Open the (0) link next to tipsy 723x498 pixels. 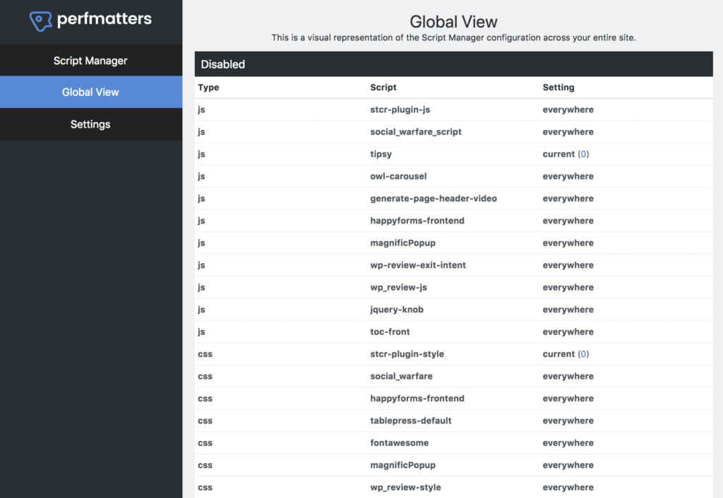click(x=585, y=154)
